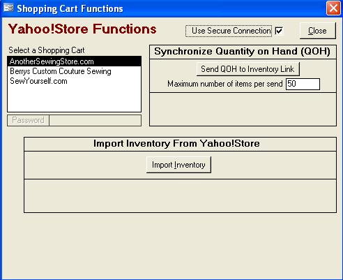Click the Import Inventory button
343x280 pixels.
178,165
